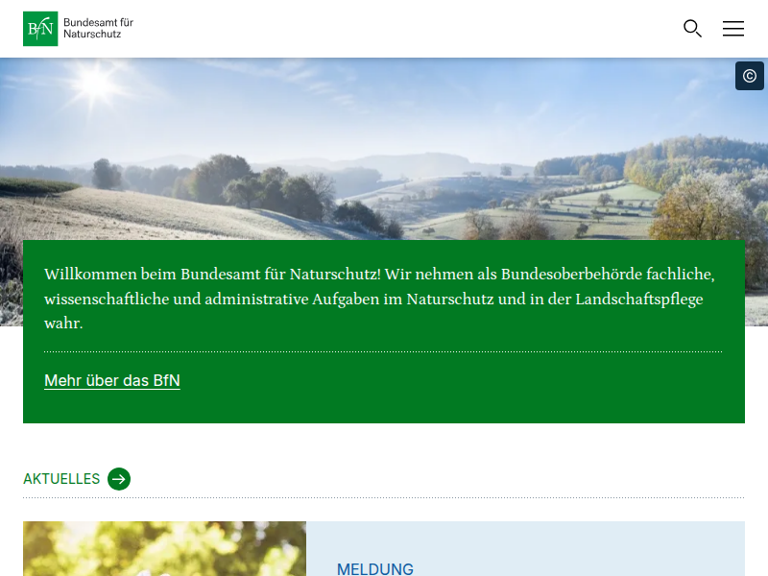This screenshot has width=768, height=576.
Task: Open the 'AKTUELLES' section heading link
Action: (61, 479)
